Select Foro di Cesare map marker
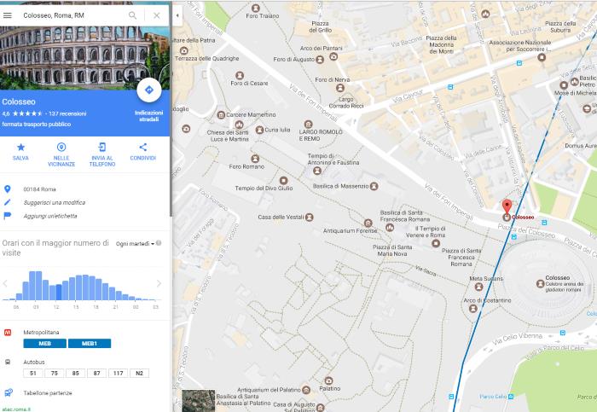The width and height of the screenshot is (597, 412). [x=239, y=75]
